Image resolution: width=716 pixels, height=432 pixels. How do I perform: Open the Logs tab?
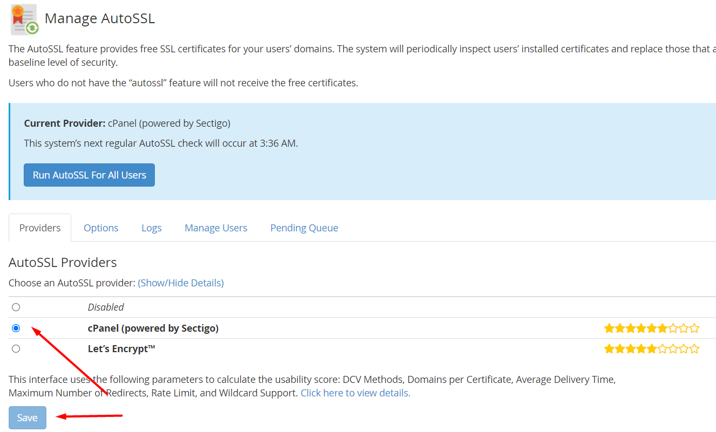[152, 228]
